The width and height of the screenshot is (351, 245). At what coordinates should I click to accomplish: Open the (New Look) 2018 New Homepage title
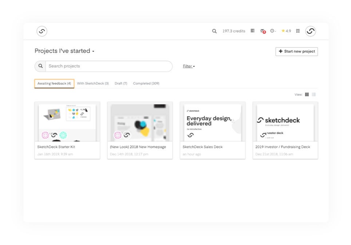tap(138, 147)
